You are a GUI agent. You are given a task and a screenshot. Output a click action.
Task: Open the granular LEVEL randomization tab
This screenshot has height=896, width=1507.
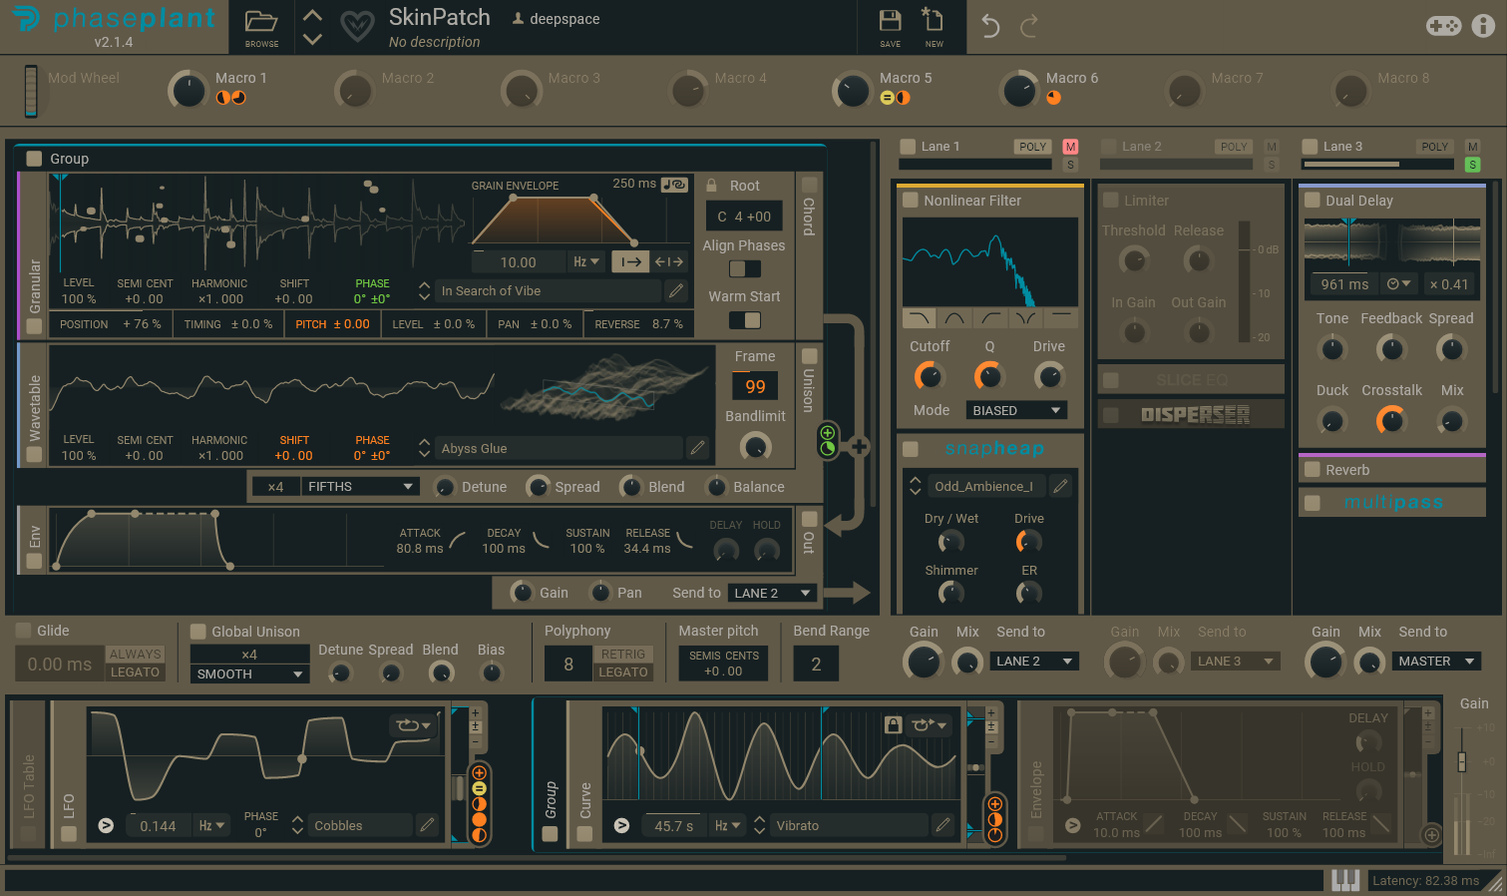(434, 324)
